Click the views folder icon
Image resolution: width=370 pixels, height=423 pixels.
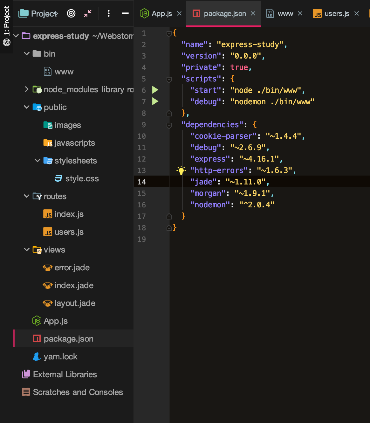pyautogui.click(x=37, y=250)
